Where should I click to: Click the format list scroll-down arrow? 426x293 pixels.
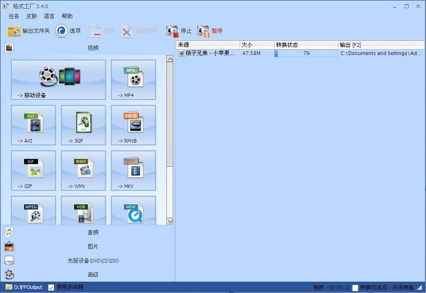point(170,221)
